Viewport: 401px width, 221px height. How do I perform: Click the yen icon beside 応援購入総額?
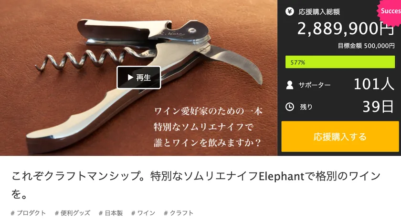point(289,11)
